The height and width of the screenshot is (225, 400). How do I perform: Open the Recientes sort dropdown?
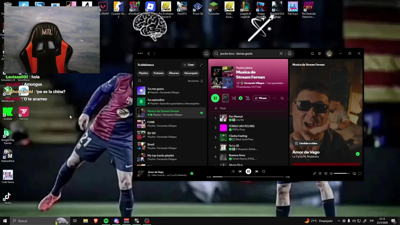tap(195, 81)
